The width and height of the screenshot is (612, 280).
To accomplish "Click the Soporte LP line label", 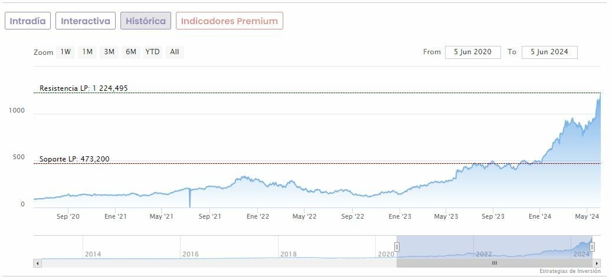I will [x=74, y=159].
